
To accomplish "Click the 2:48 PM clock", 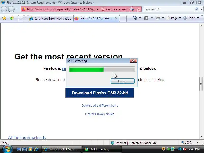I will click(x=194, y=149).
